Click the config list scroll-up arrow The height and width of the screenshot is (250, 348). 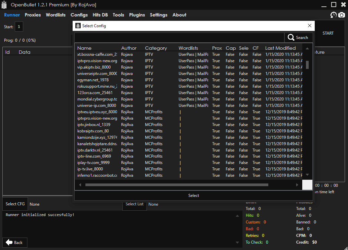tap(307, 48)
